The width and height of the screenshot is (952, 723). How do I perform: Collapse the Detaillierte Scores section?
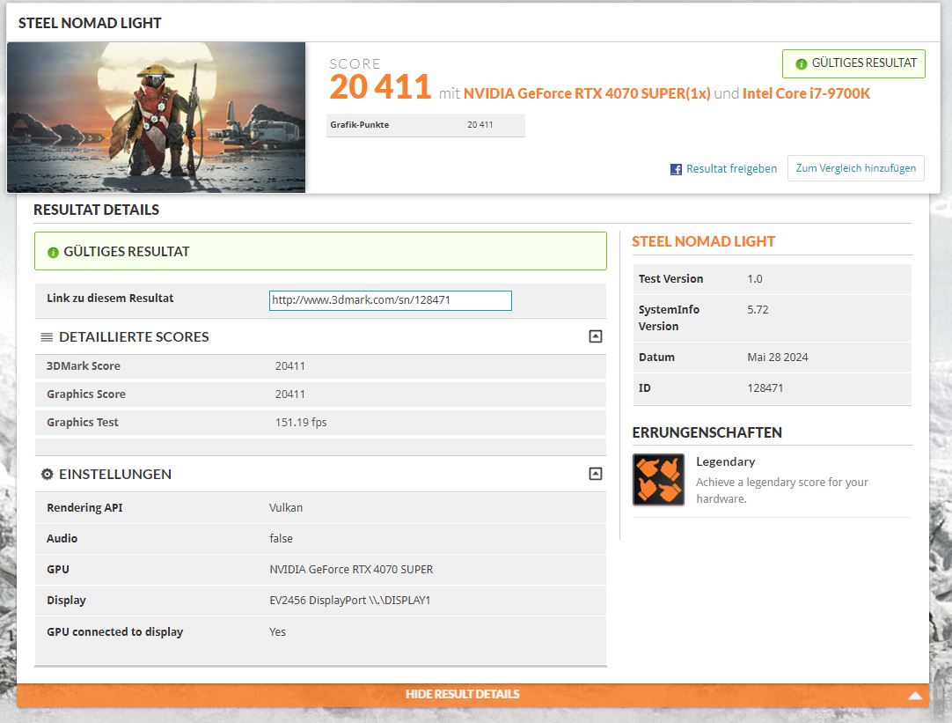596,336
